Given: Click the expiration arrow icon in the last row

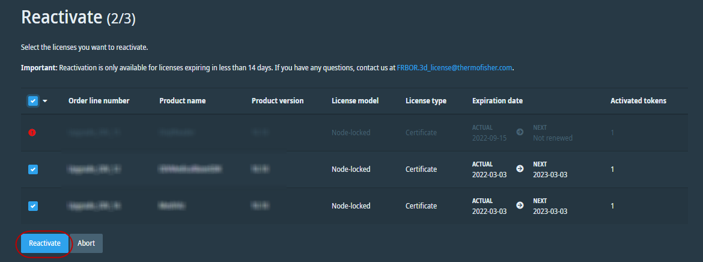Looking at the screenshot, I should [x=520, y=206].
